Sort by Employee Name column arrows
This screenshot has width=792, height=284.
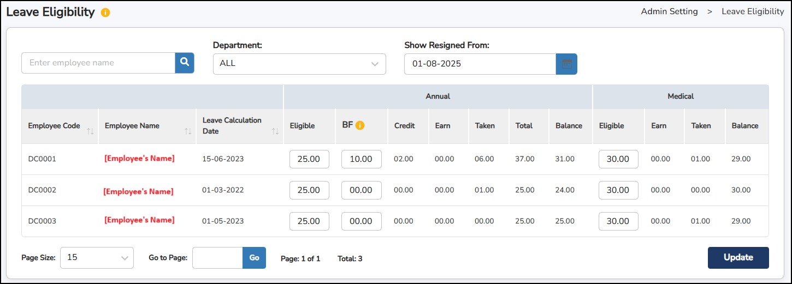pos(188,131)
